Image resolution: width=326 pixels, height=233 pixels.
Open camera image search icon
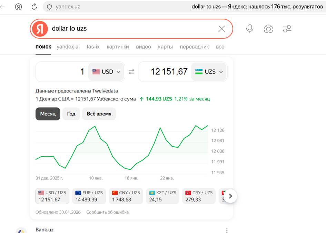click(x=268, y=29)
